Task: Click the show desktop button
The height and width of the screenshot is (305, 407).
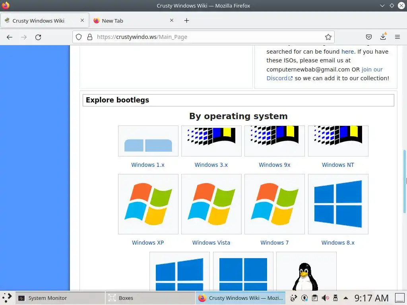Action: [x=400, y=298]
